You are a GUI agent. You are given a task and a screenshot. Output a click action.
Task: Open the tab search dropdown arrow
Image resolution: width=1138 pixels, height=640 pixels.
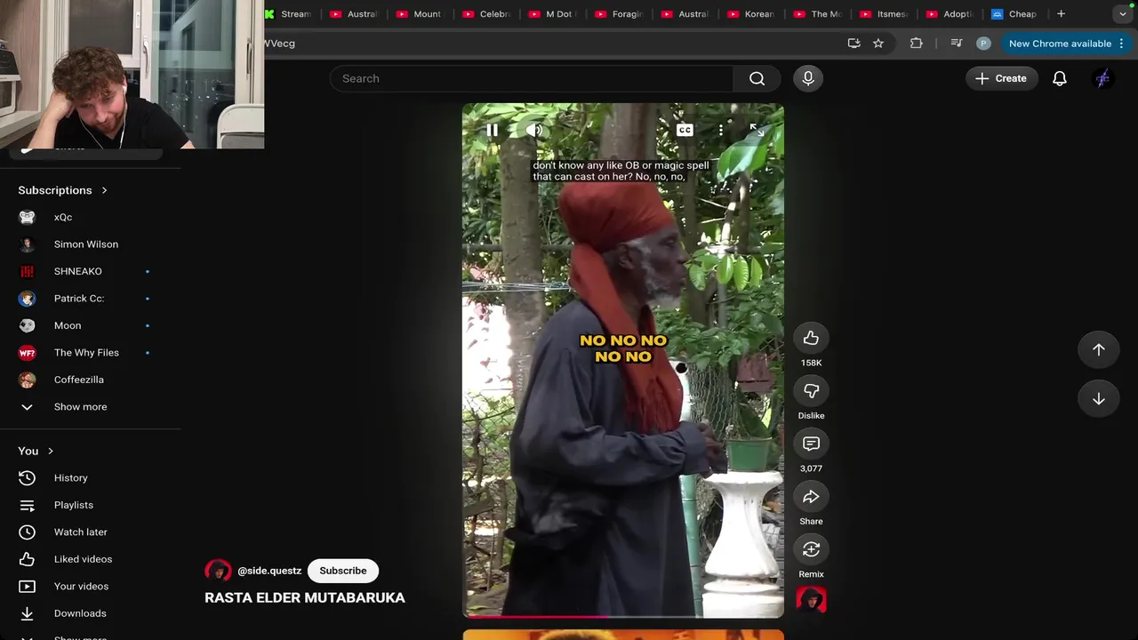[1123, 14]
